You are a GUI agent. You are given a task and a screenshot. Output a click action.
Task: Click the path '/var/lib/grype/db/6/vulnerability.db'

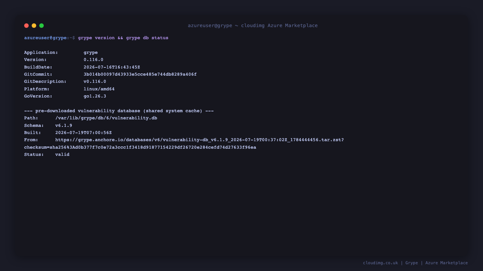click(x=106, y=118)
